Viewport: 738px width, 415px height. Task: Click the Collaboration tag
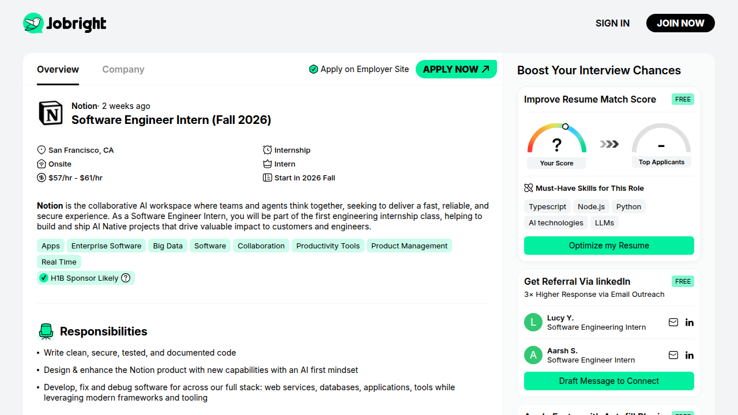click(x=261, y=246)
